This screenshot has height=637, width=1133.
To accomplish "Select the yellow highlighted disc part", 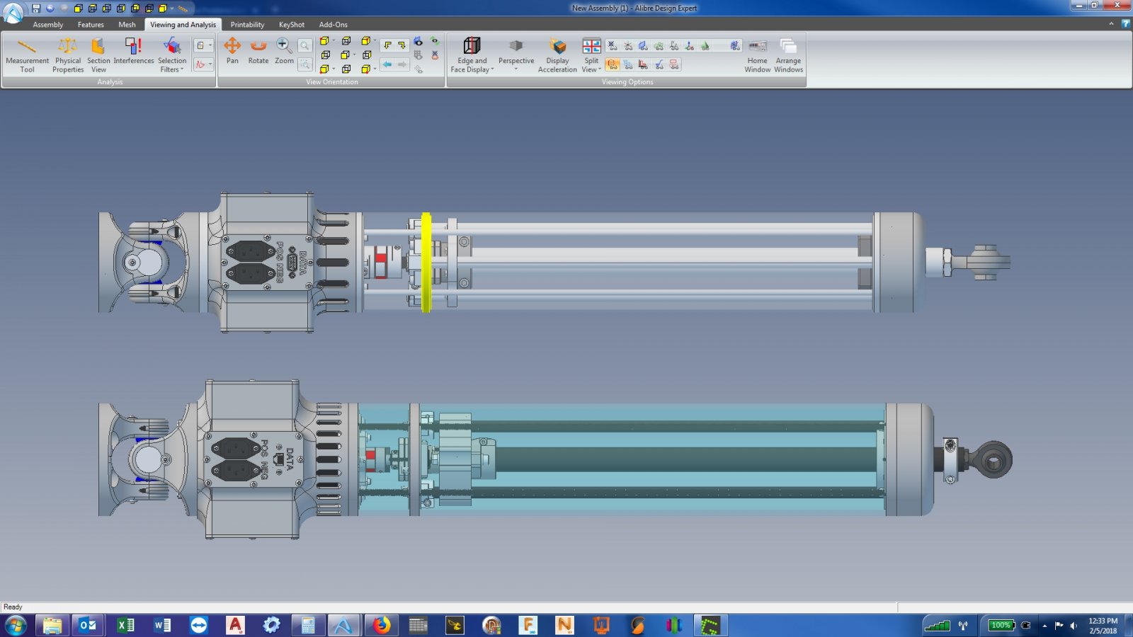I will pos(426,262).
